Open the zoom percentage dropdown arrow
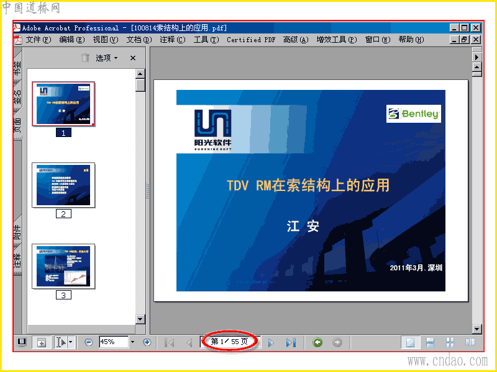Viewport: 497px width, 372px height. [x=132, y=342]
